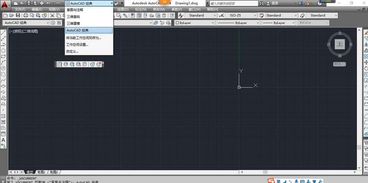Click Dimension Style icon before ISO-25
This screenshot has height=183, width=368.
coord(221,15)
